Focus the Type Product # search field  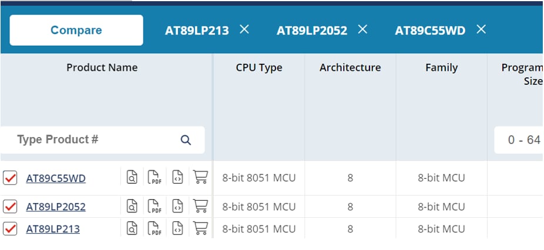click(x=94, y=140)
